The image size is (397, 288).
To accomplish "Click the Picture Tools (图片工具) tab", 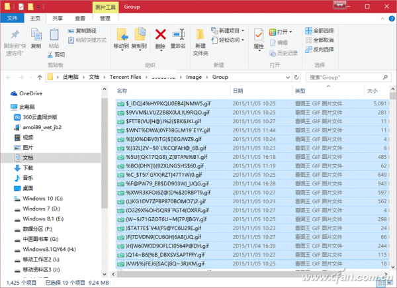I will 105,7.
